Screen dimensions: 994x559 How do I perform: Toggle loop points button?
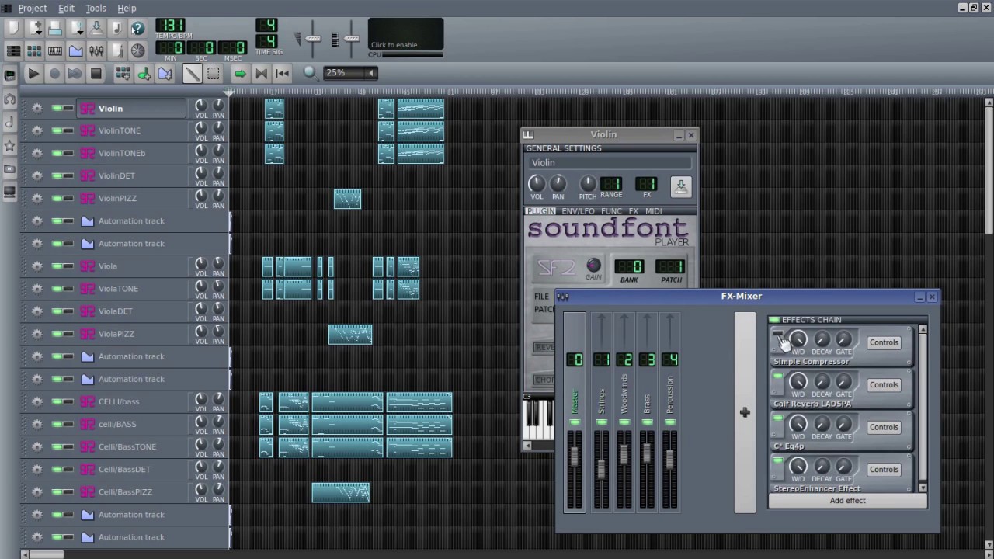(x=261, y=74)
